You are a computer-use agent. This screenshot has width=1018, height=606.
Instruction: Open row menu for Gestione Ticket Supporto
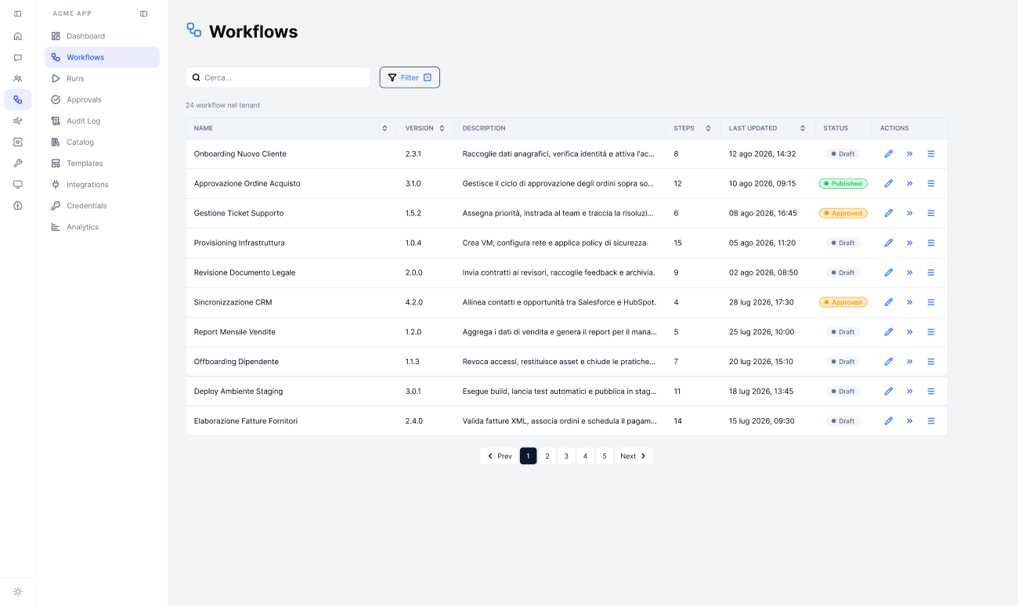click(x=931, y=213)
